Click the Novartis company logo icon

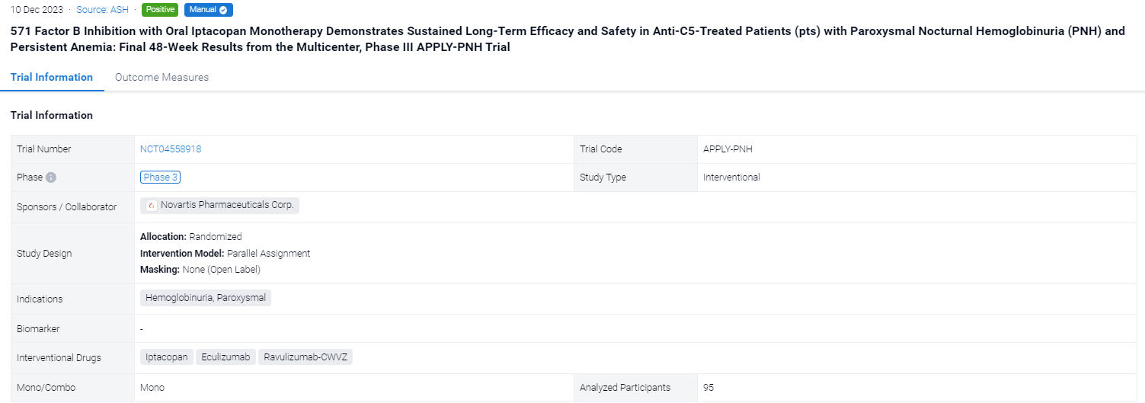[x=151, y=206]
